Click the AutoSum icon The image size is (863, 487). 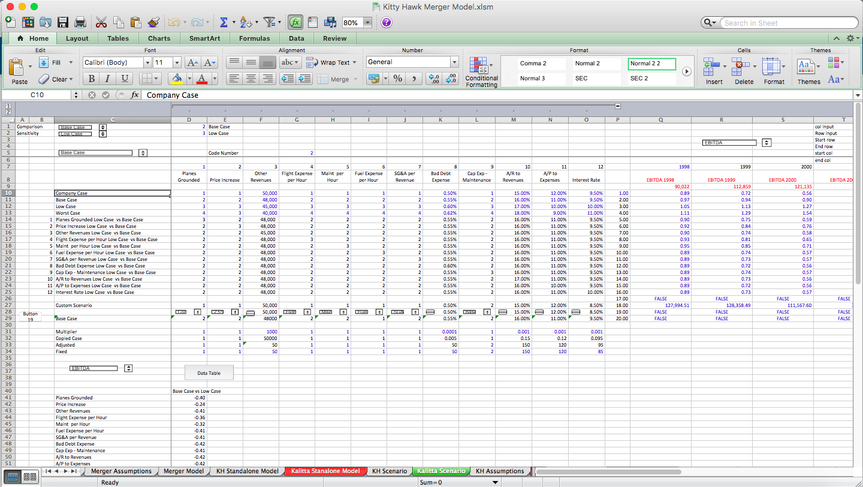(x=225, y=22)
